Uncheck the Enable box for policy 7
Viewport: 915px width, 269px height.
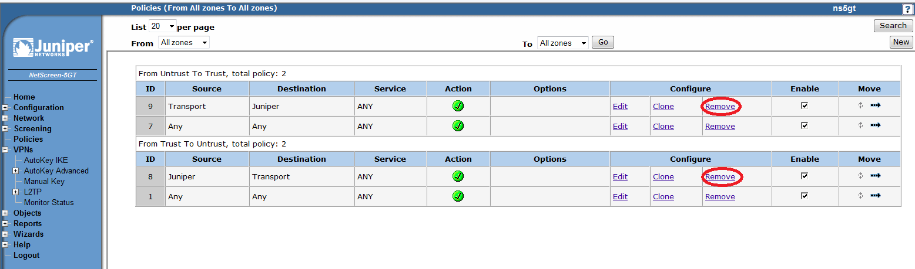pyautogui.click(x=805, y=125)
